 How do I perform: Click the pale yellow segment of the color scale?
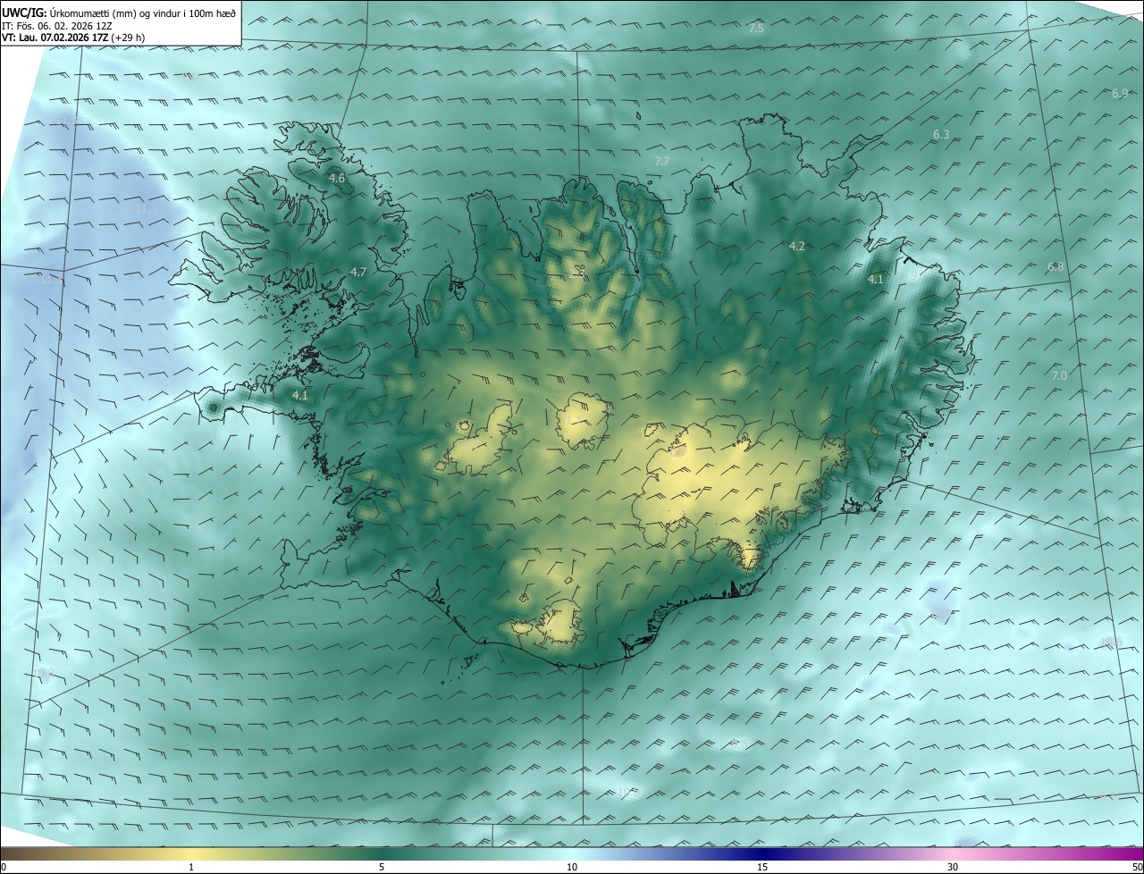(191, 854)
